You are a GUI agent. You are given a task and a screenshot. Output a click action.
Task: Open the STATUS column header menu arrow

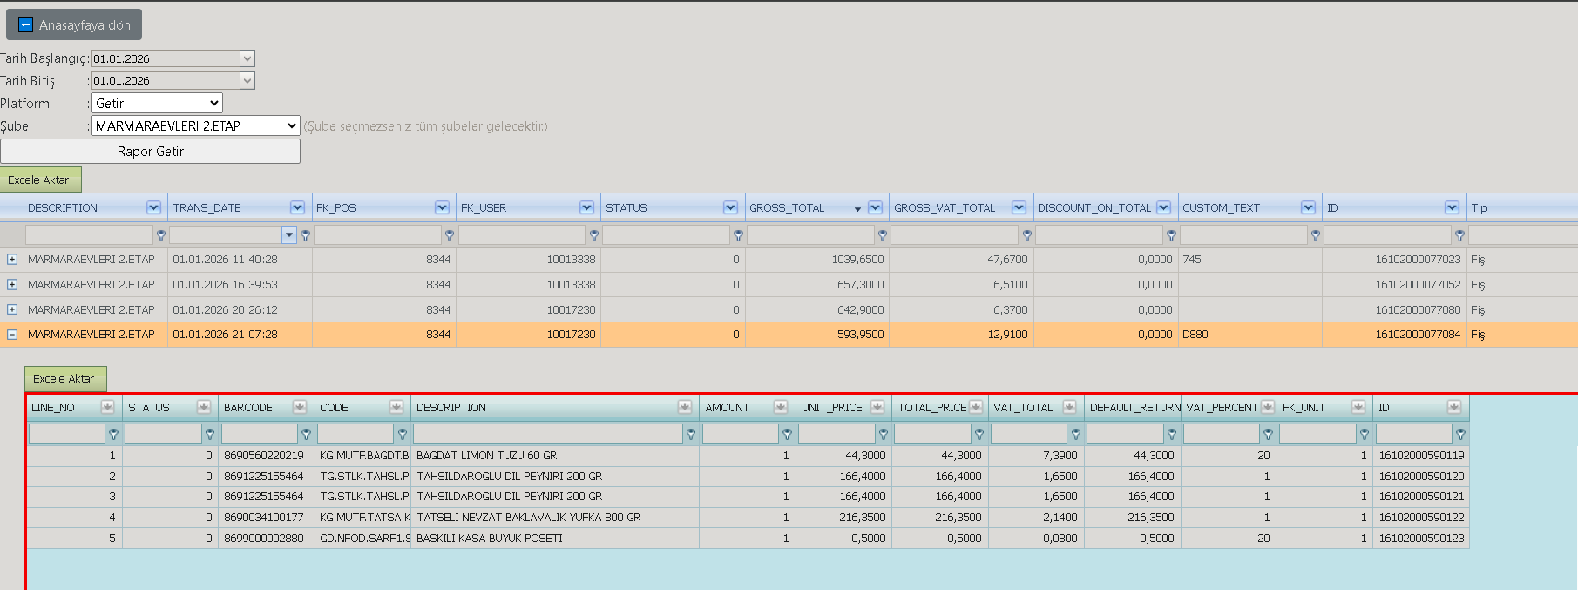point(730,207)
